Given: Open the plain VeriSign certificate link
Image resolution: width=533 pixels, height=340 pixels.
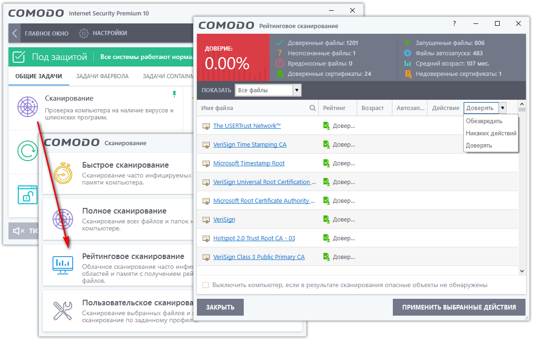Looking at the screenshot, I should 224,220.
